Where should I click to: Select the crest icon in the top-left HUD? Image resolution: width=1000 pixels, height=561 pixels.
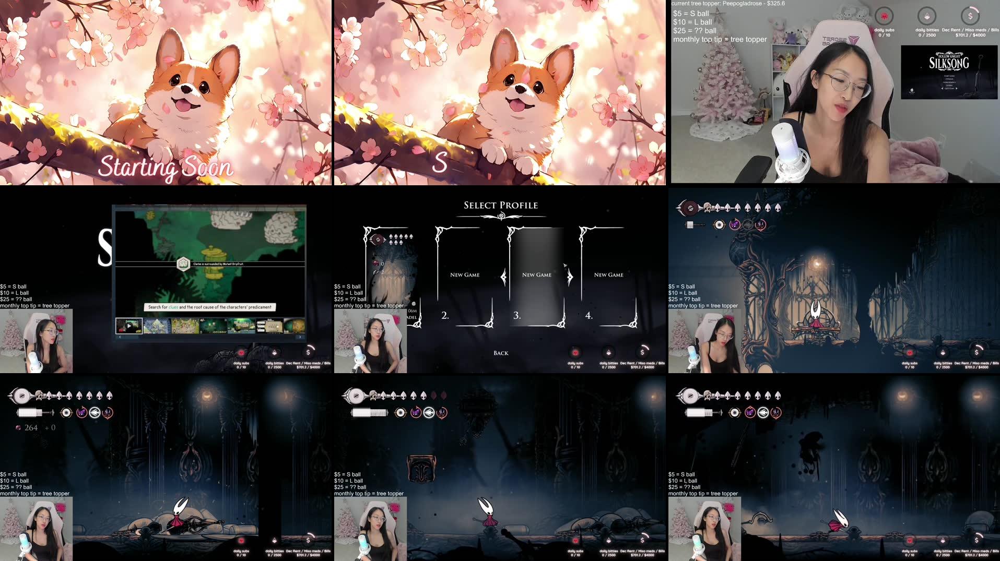(21, 396)
